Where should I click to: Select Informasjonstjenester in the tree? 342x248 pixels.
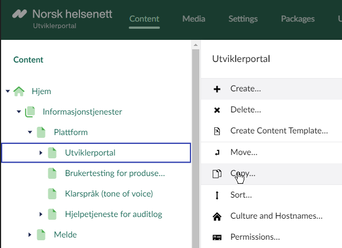click(82, 112)
